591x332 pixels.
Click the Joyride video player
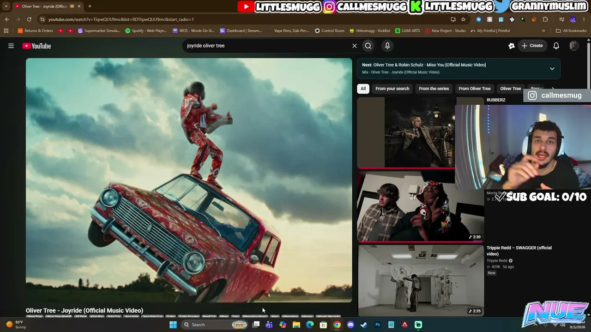pos(189,180)
